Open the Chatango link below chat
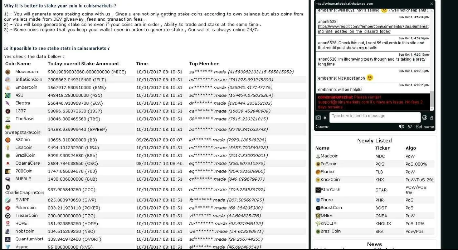Viewport: 458px width, 250px height. point(322,127)
